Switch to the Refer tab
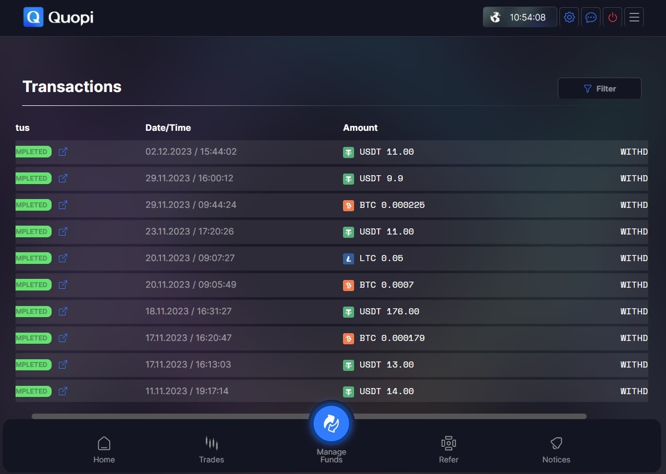This screenshot has height=474, width=666. pos(448,450)
